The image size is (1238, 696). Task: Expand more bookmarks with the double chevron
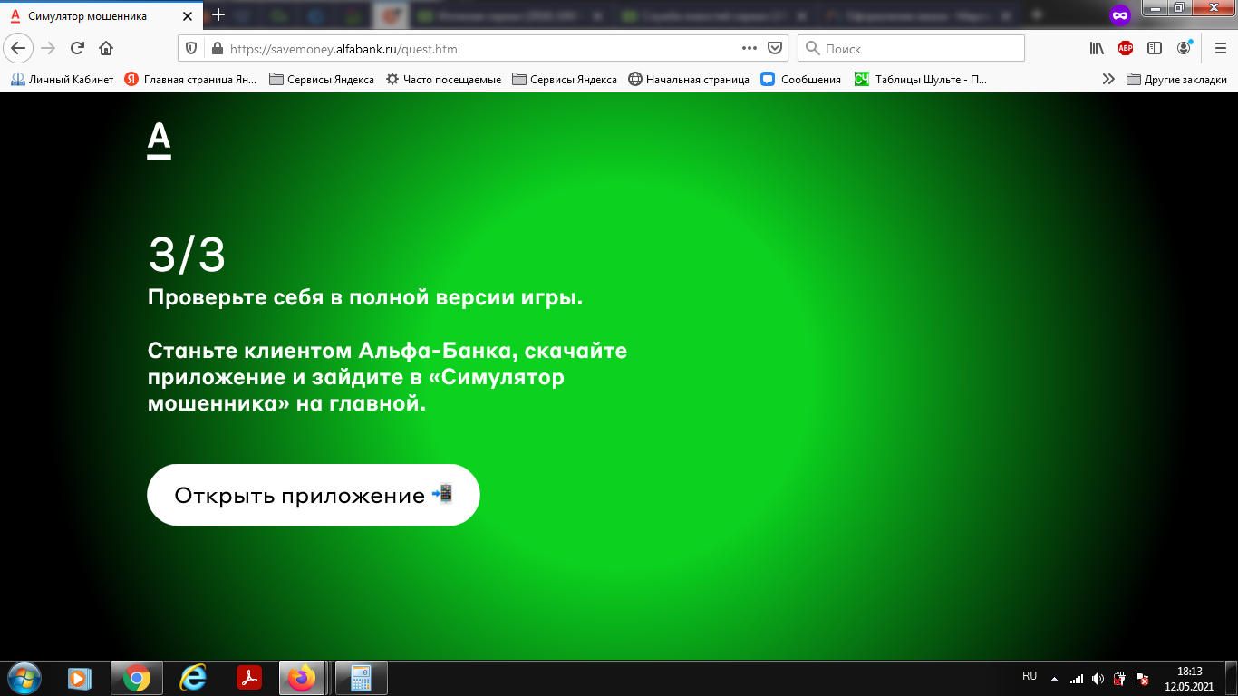1107,80
